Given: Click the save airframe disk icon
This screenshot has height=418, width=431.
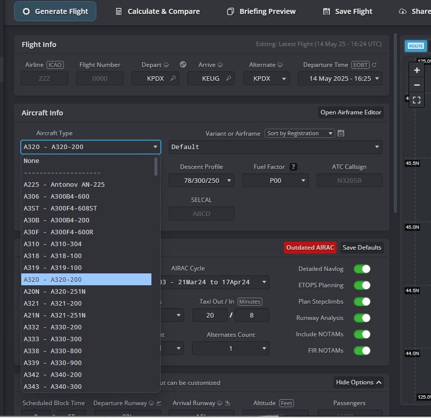Looking at the screenshot, I should point(341,133).
